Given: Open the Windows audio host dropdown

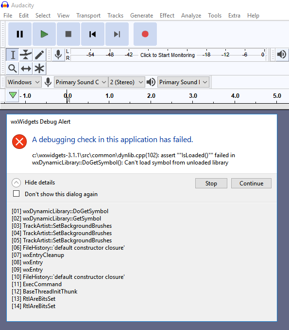Looking at the screenshot, I should click(x=24, y=82).
